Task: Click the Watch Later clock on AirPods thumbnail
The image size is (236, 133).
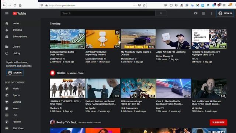Action: tap(117, 32)
